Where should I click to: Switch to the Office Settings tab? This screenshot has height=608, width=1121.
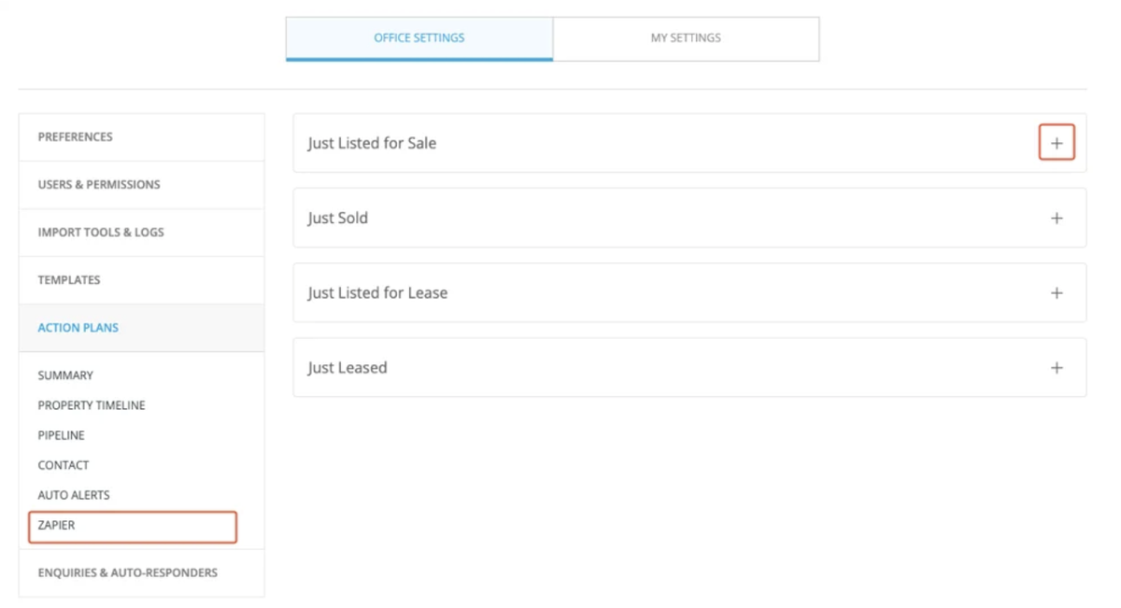click(x=419, y=38)
